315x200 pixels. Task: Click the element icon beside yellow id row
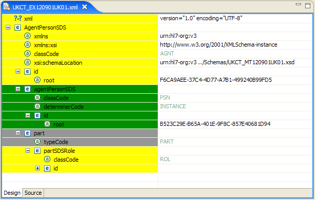pyautogui.click(x=28, y=72)
